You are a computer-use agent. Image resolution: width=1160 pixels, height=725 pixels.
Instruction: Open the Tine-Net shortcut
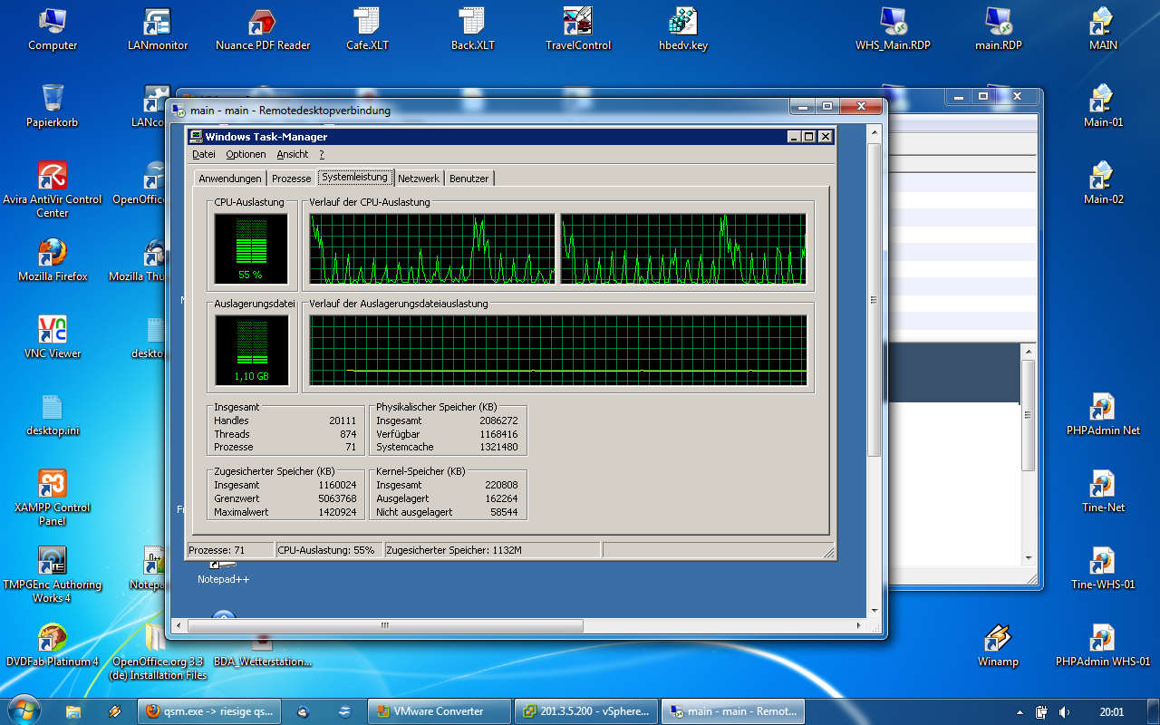point(1103,490)
